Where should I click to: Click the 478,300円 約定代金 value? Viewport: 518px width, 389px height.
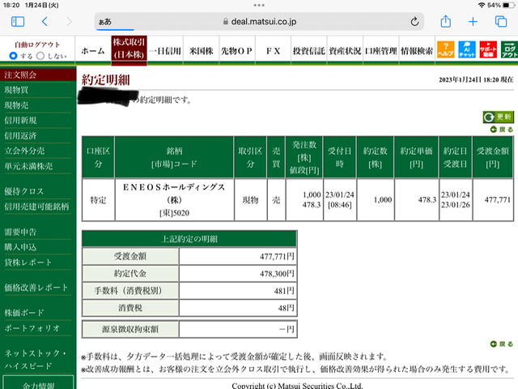pos(277,274)
